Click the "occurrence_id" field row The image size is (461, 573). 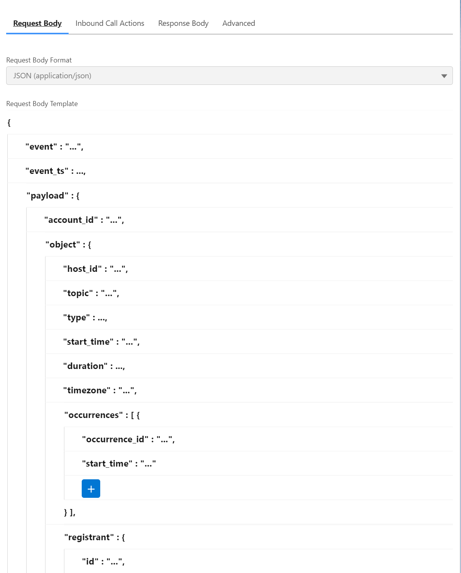coord(128,439)
